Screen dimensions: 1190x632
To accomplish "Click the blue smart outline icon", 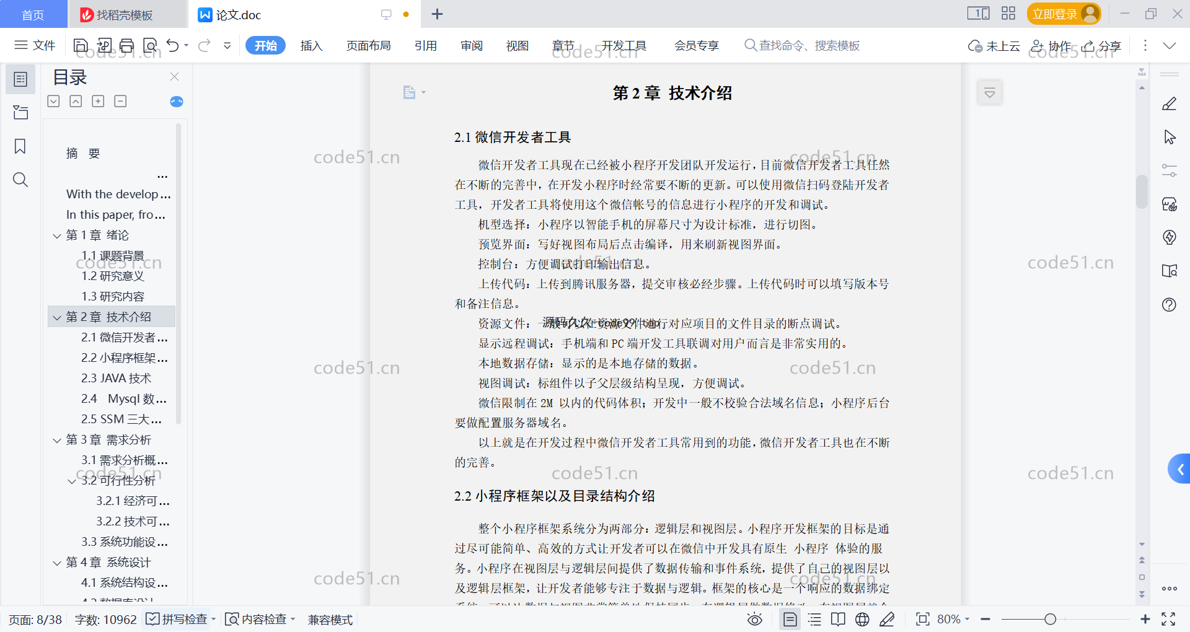I will (177, 102).
